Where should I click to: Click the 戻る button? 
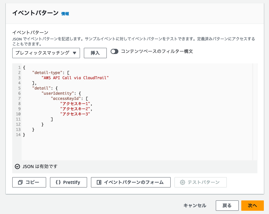tap(227, 205)
